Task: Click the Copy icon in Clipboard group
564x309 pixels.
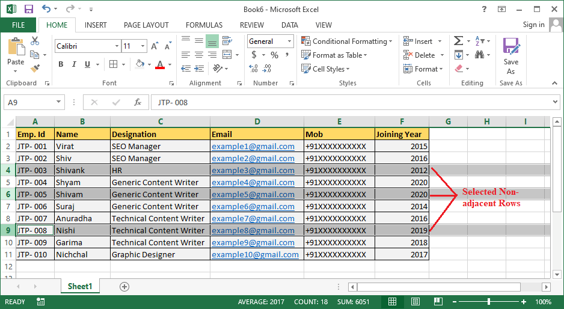Action: [34, 55]
